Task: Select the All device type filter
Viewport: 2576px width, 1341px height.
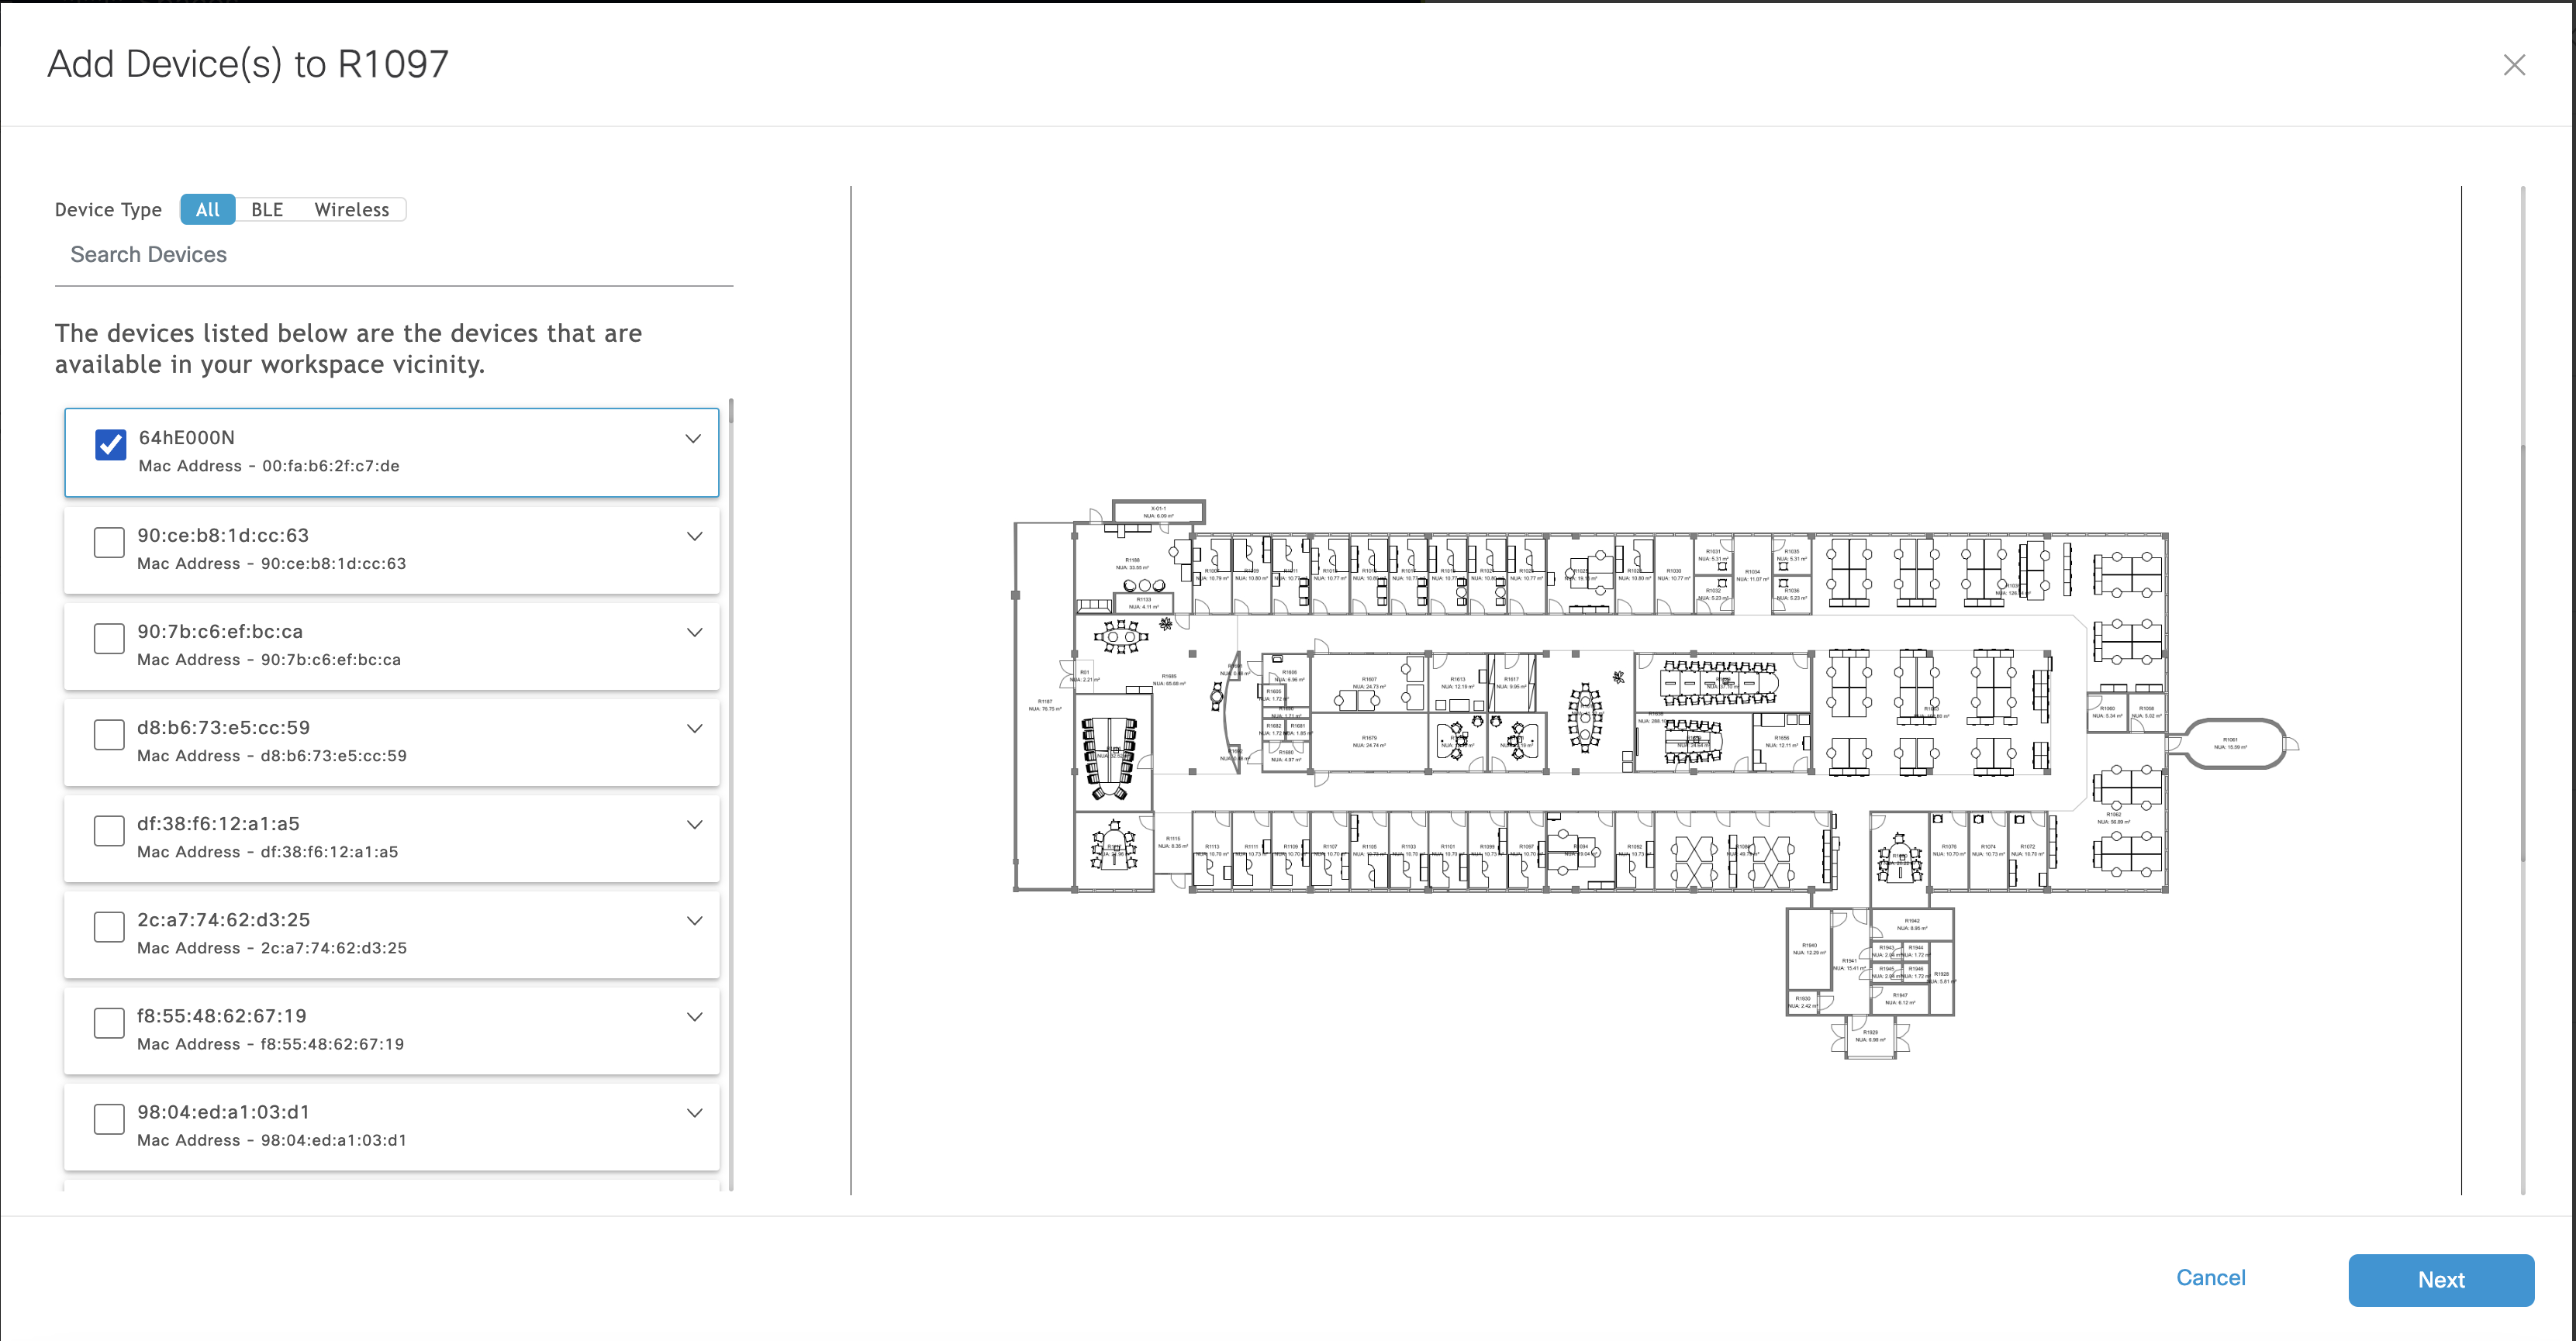Action: click(x=208, y=210)
